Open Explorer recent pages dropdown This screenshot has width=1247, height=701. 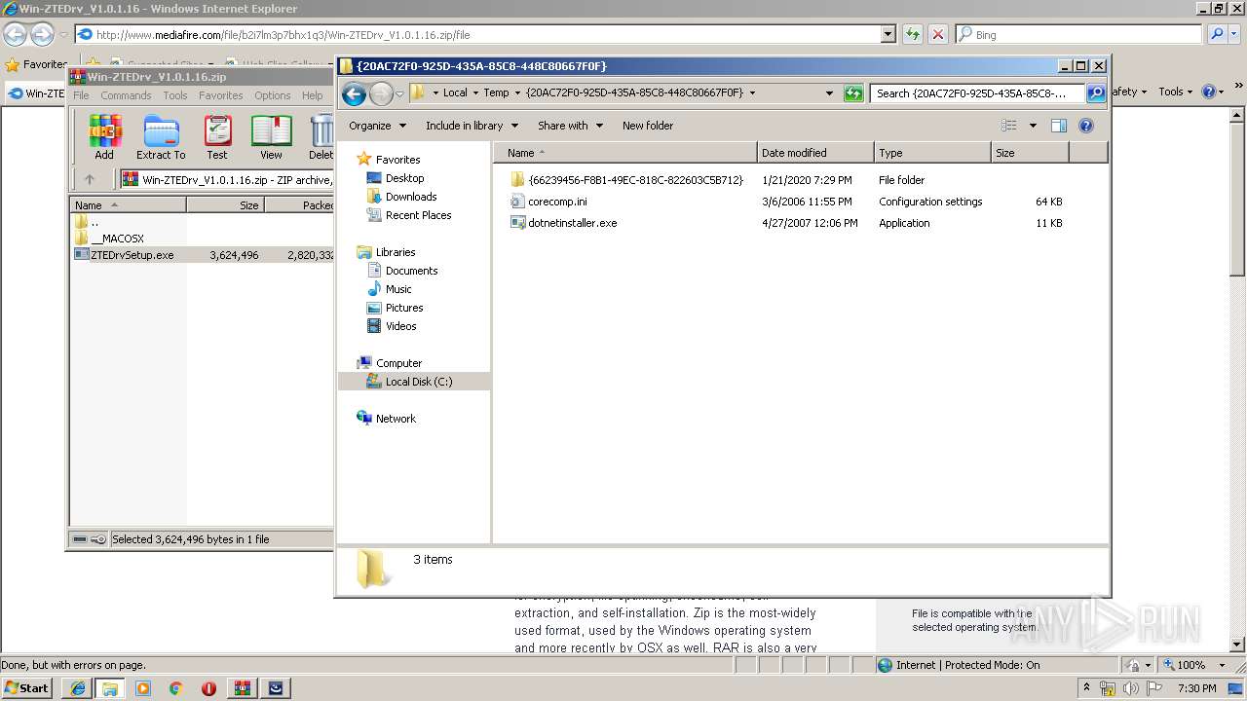coord(399,94)
